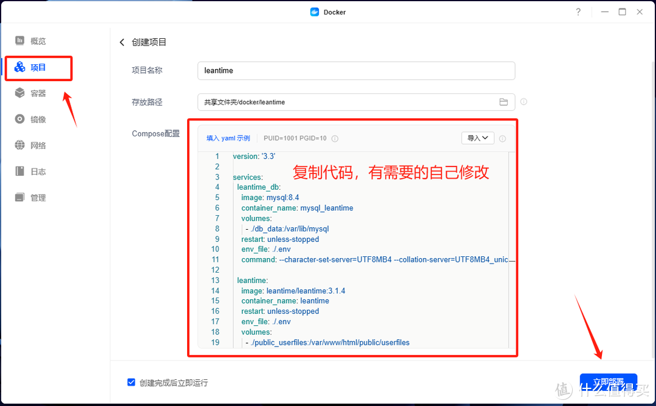The height and width of the screenshot is (406, 656).
Task: Click the info icon next to 存放路径 field
Action: click(x=523, y=101)
